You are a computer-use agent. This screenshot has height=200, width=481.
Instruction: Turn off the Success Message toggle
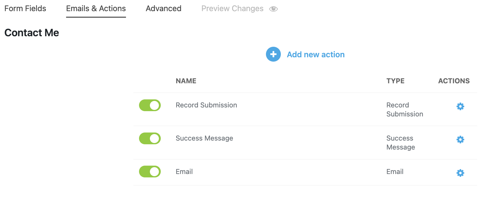pos(150,138)
